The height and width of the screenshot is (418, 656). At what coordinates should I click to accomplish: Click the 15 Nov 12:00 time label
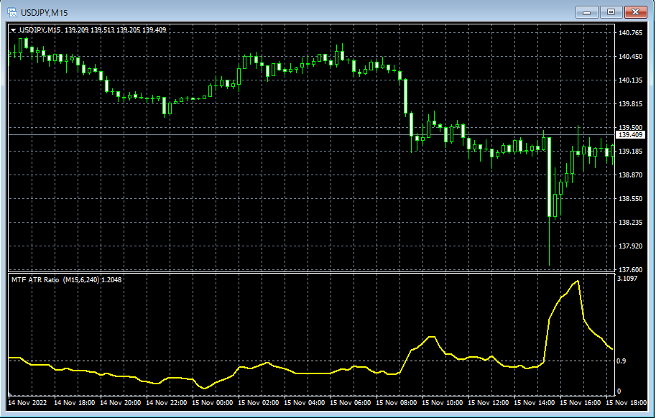pyautogui.click(x=489, y=402)
